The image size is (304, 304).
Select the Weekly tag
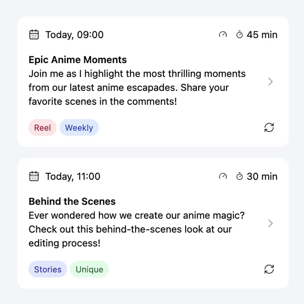tap(79, 127)
